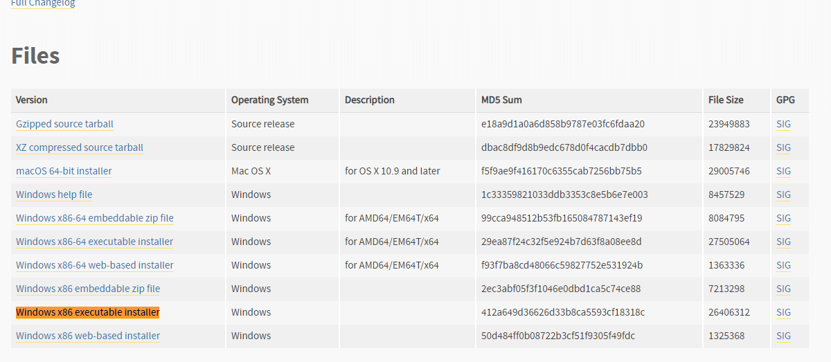Download the Gzipped source tarball
This screenshot has height=362, width=831.
pos(64,124)
